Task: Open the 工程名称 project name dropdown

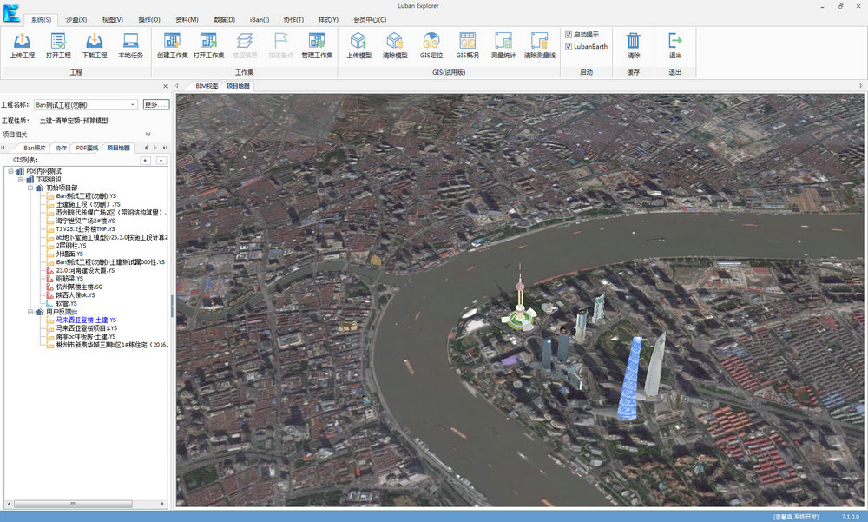Action: click(x=133, y=105)
